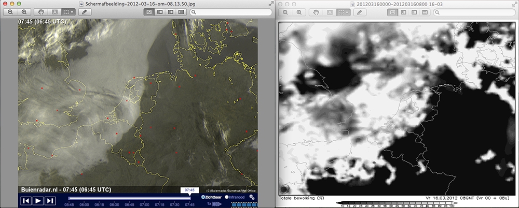Select the Move hand tool in Schermafbeelding window
Viewport: 519px width, 208px height.
[41, 12]
